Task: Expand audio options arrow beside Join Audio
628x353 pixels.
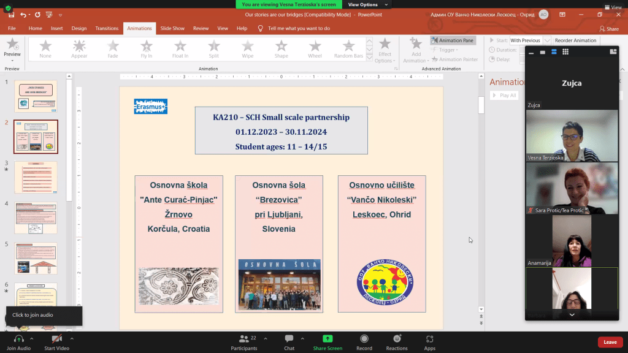Action: point(33,338)
